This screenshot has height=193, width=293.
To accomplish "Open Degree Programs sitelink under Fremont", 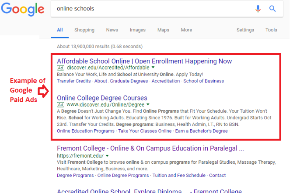I will pos(75,176).
